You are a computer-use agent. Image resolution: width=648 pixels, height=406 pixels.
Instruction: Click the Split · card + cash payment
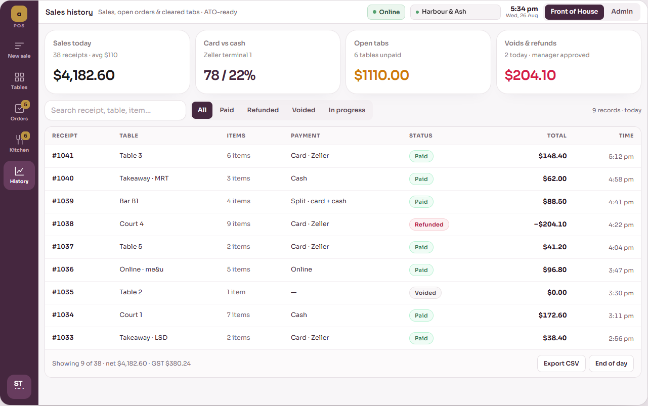(x=319, y=201)
